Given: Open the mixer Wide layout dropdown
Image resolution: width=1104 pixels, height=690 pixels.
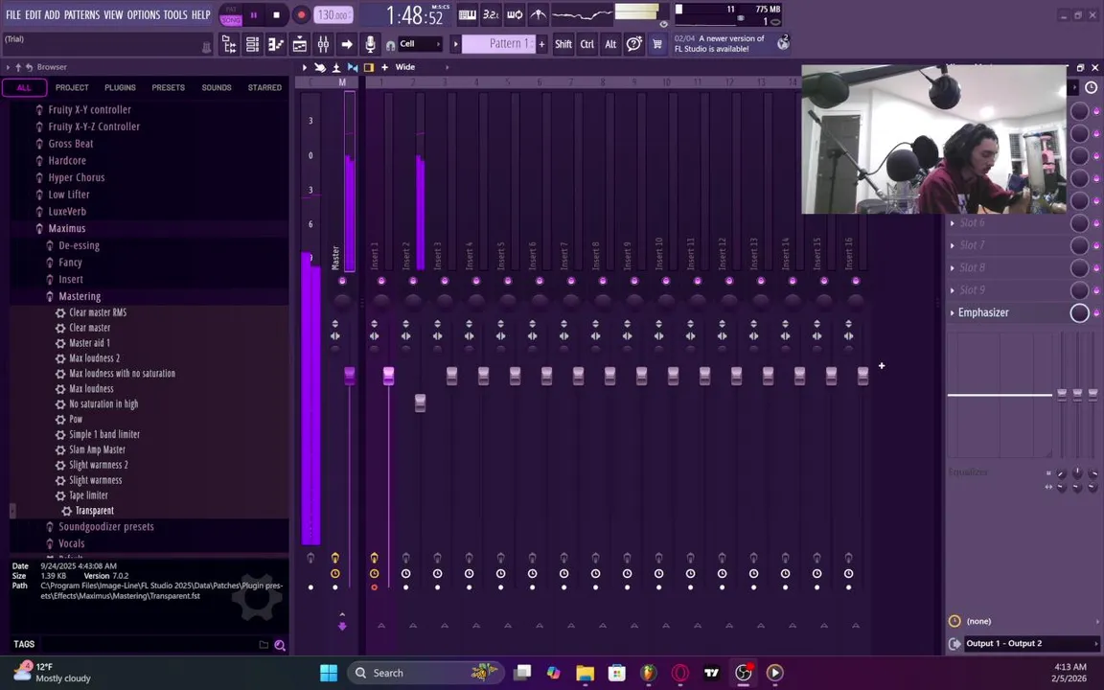Looking at the screenshot, I should (x=421, y=67).
